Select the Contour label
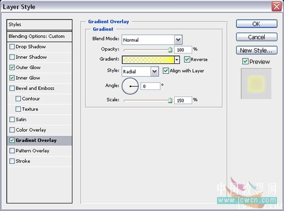The image size is (284, 211). (31, 99)
